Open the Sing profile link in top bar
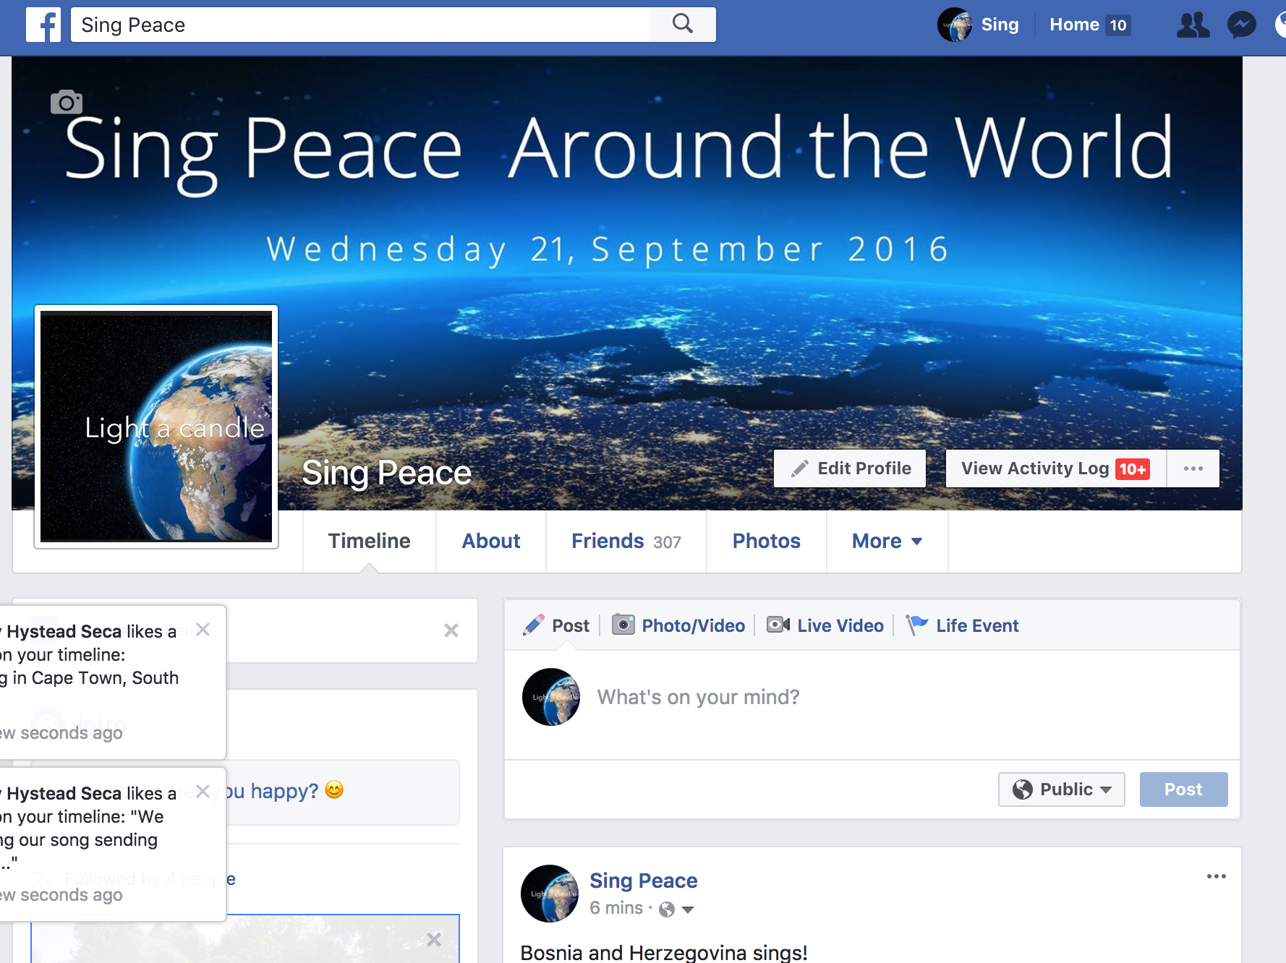 click(1000, 25)
